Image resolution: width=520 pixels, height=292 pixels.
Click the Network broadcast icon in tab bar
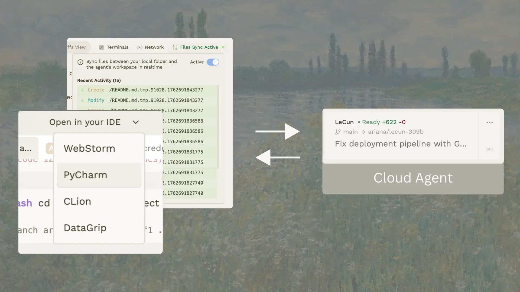tap(139, 47)
